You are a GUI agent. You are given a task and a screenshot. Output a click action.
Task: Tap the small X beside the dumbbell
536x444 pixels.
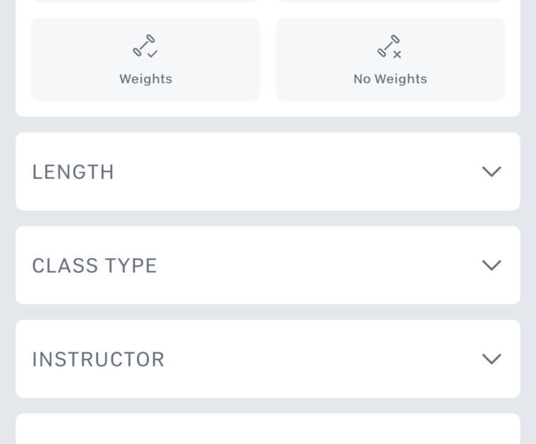[x=397, y=54]
